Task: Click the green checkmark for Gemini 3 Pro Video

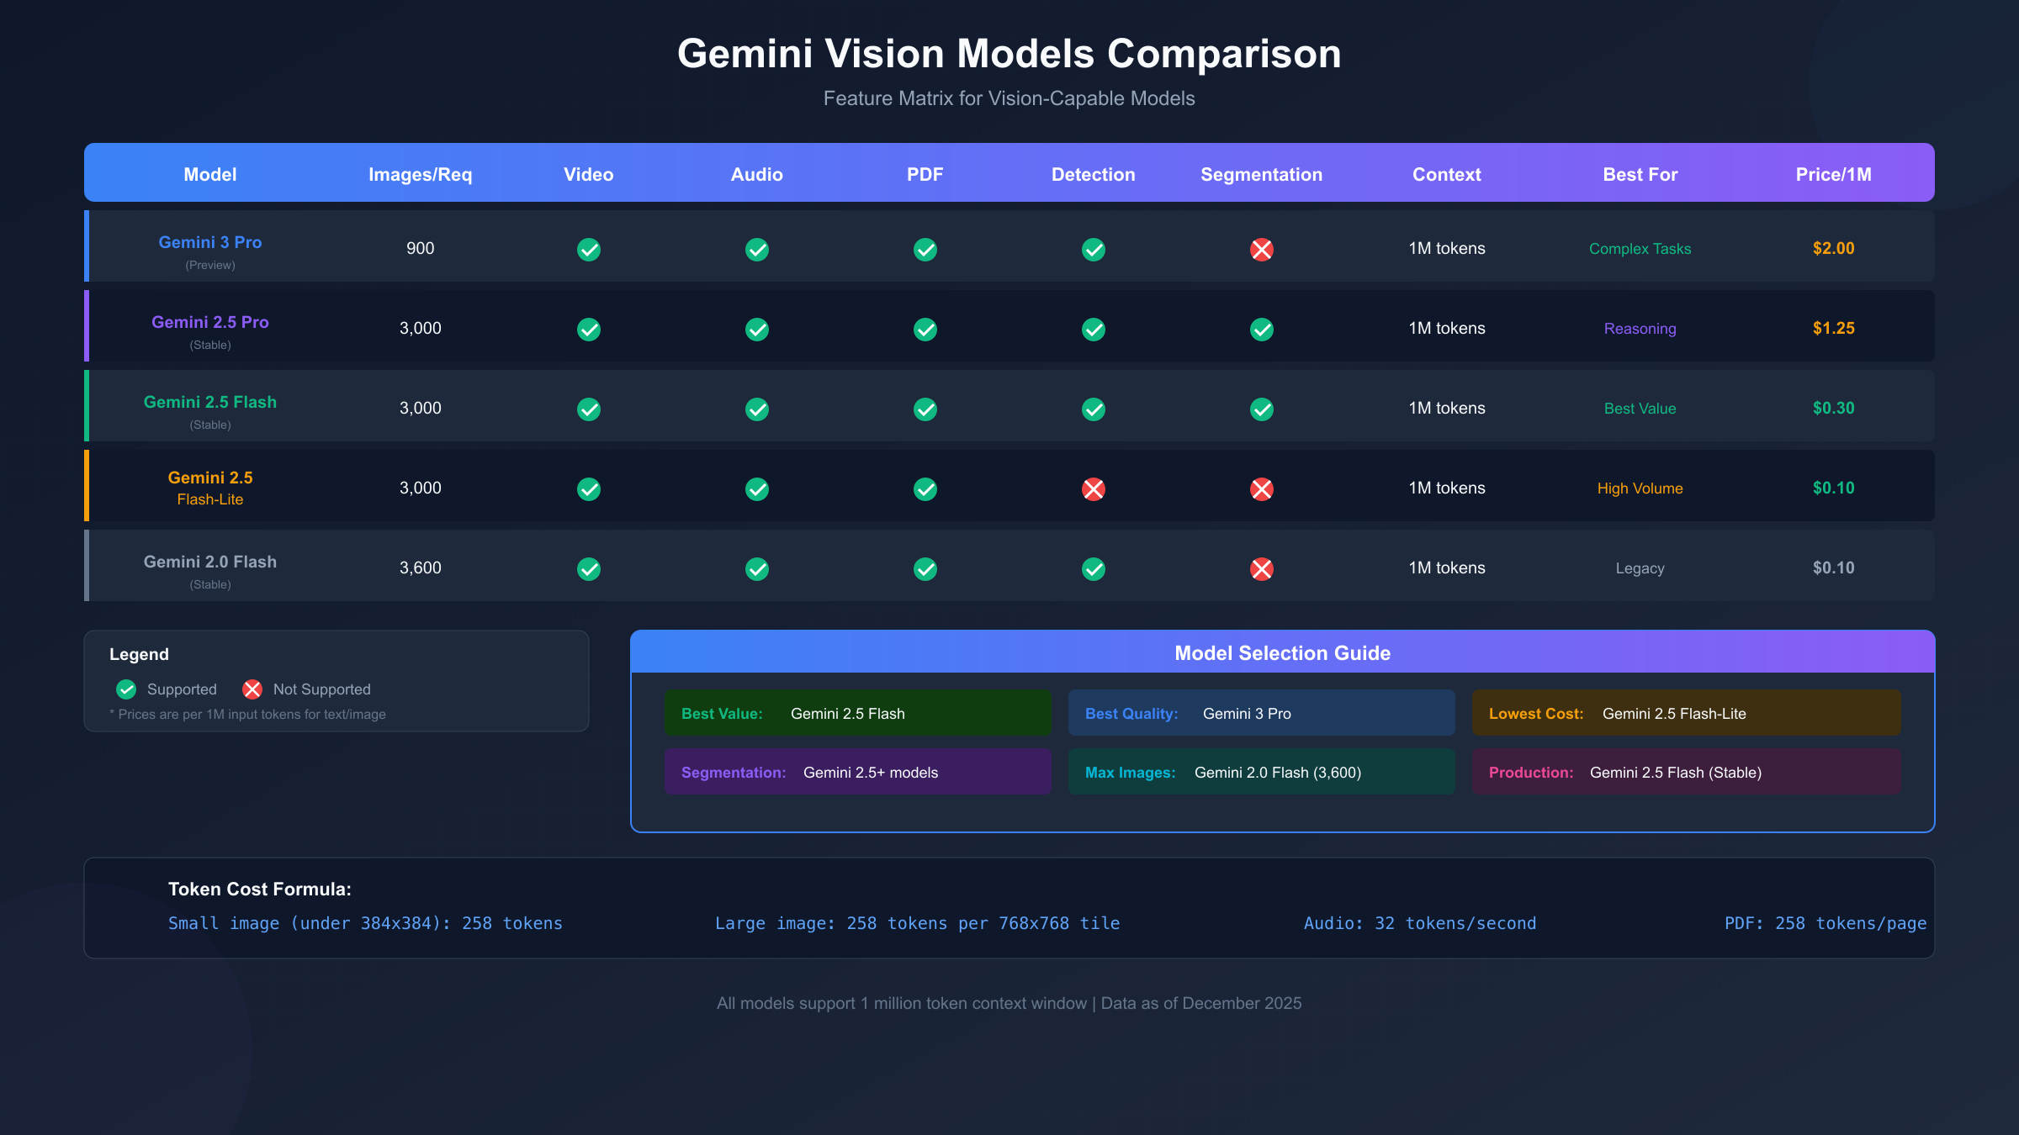Action: (588, 249)
